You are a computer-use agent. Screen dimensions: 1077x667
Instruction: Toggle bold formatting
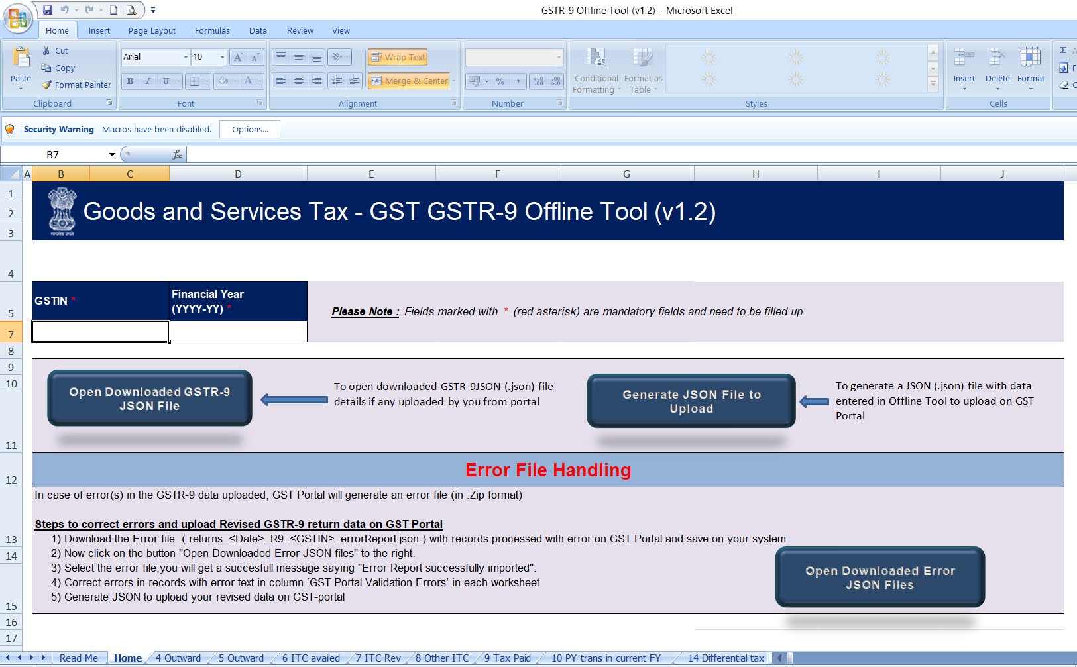tap(129, 81)
